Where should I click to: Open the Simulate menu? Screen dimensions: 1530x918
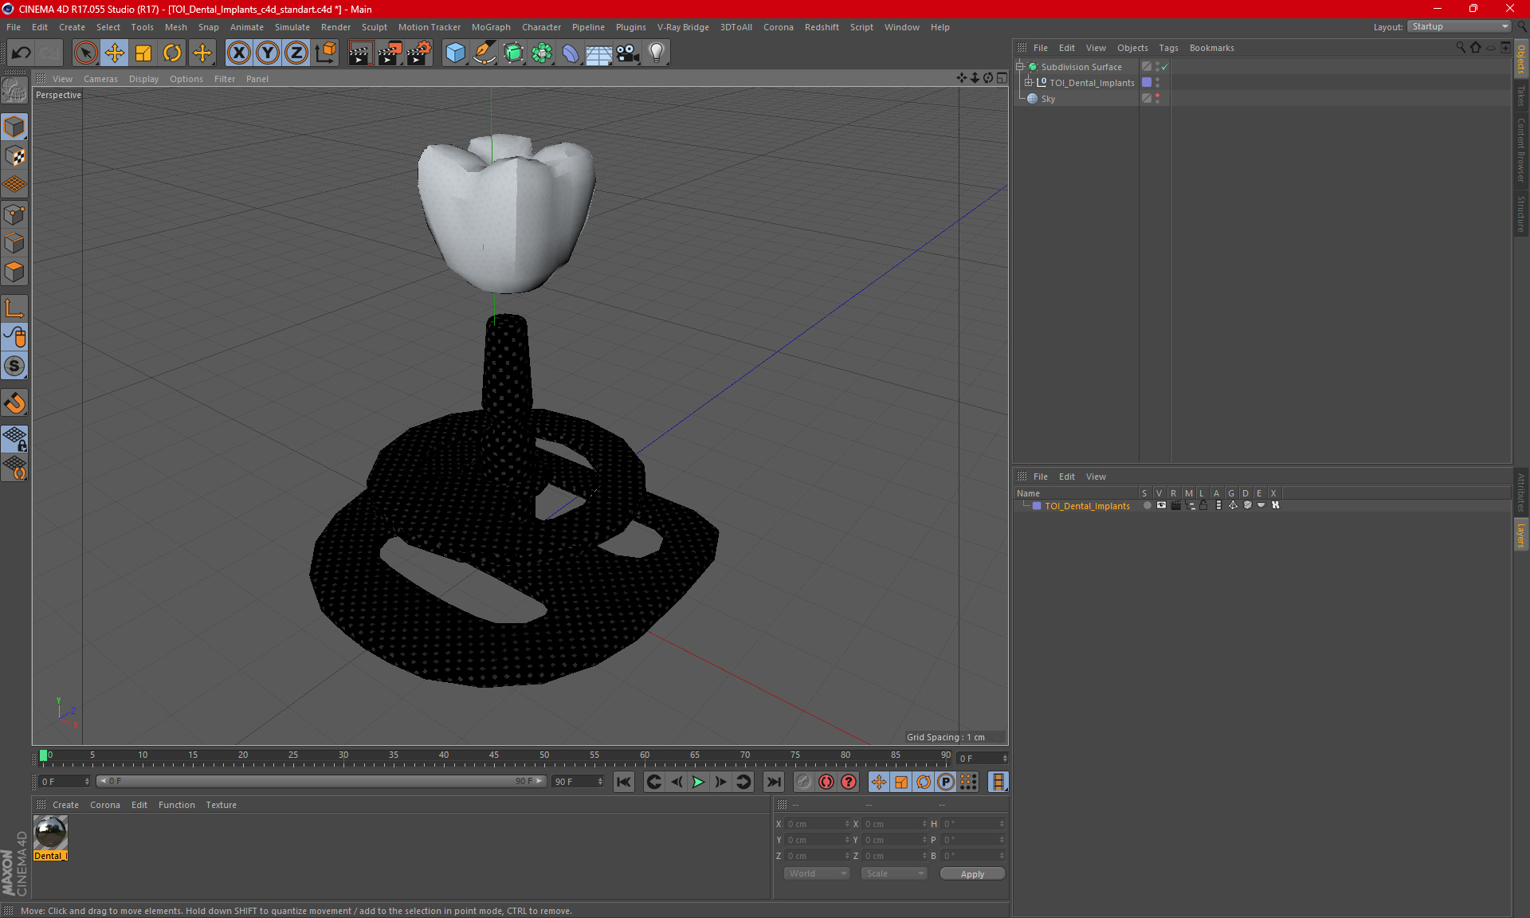coord(292,27)
